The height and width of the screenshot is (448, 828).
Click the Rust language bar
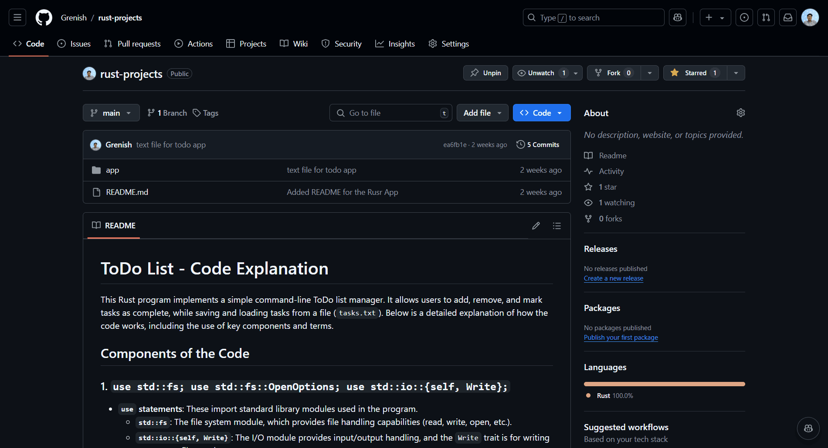click(665, 384)
